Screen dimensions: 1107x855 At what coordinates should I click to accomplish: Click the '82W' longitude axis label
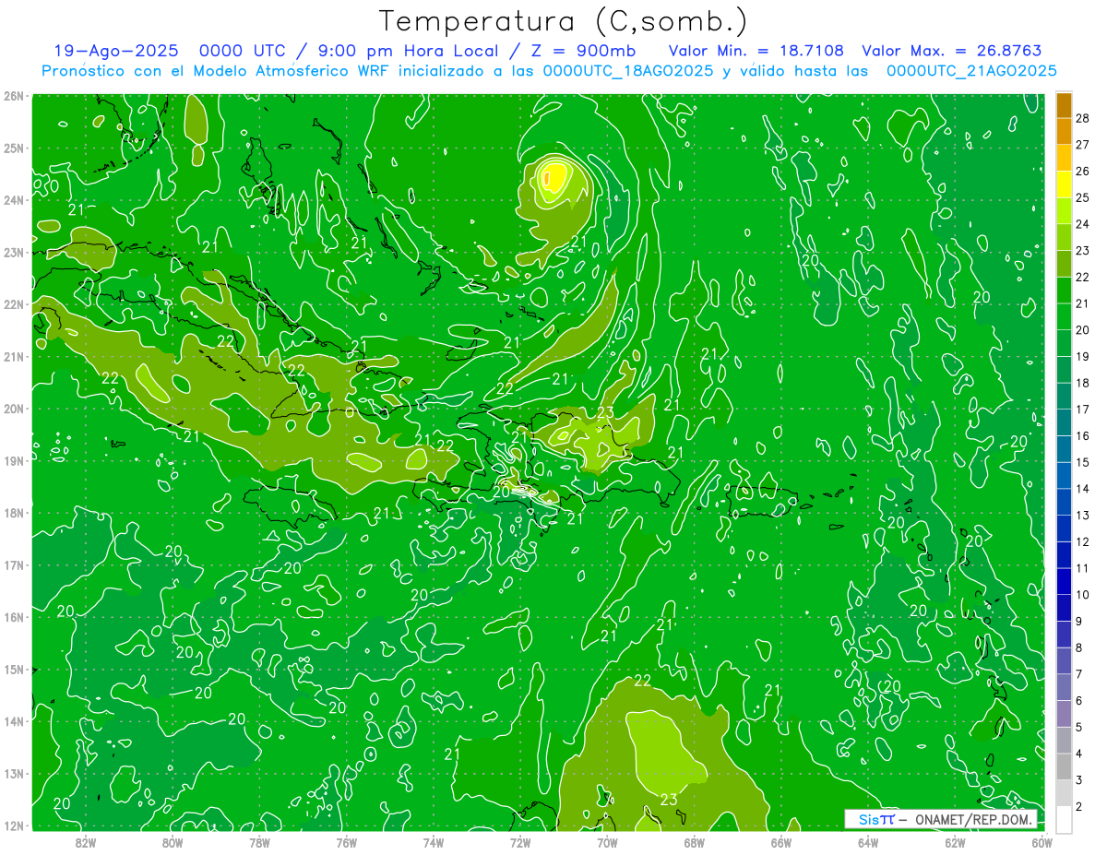click(86, 841)
